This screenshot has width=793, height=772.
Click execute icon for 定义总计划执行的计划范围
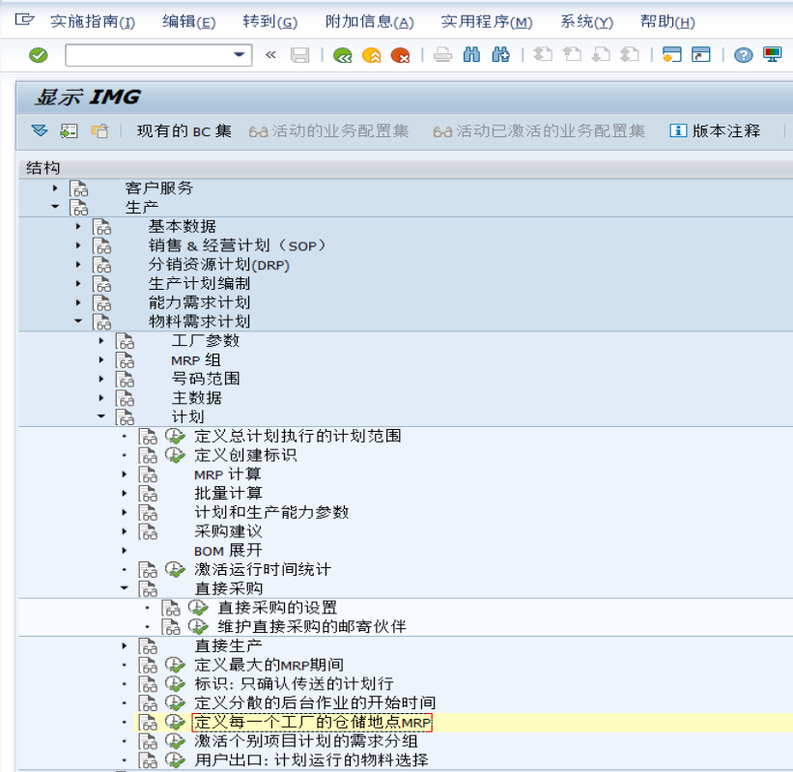(x=176, y=436)
